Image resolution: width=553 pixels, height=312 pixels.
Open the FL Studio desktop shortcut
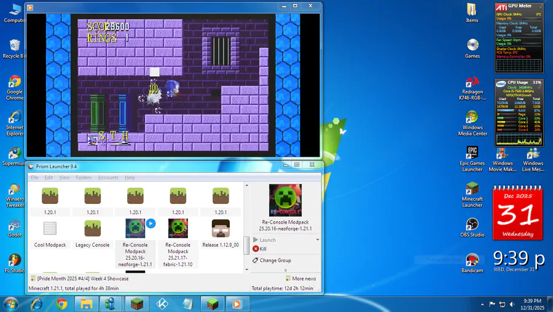coord(15,263)
